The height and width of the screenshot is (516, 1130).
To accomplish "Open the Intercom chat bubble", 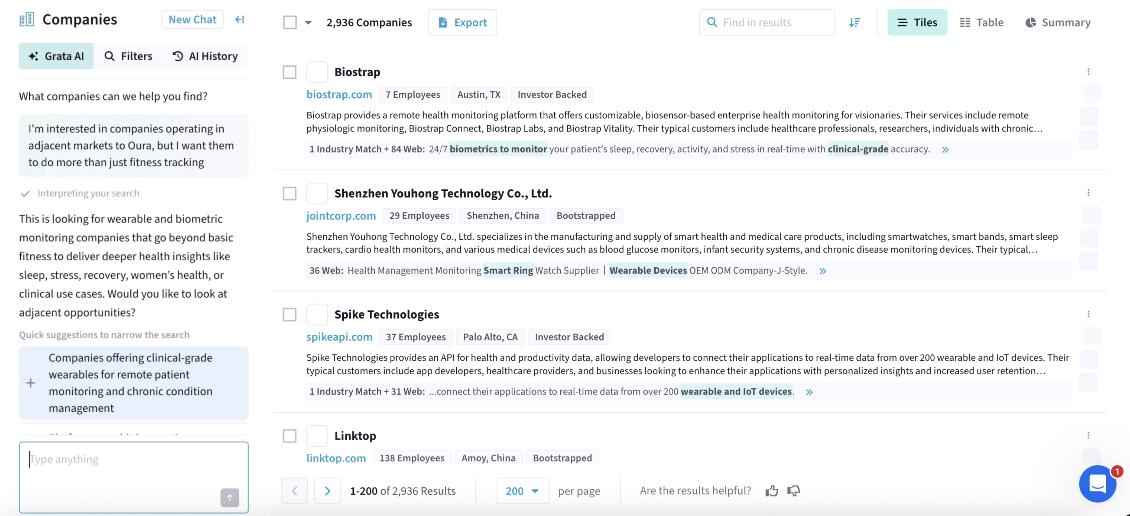I will pos(1098,484).
